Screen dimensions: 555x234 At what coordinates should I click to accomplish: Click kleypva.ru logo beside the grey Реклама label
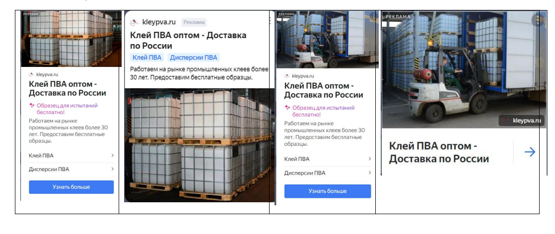(135, 22)
